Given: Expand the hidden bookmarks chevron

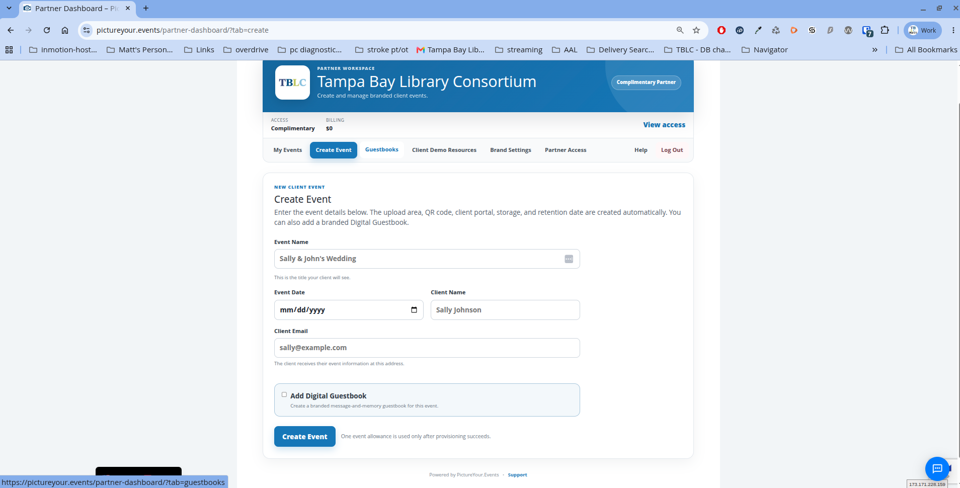Looking at the screenshot, I should [x=874, y=50].
